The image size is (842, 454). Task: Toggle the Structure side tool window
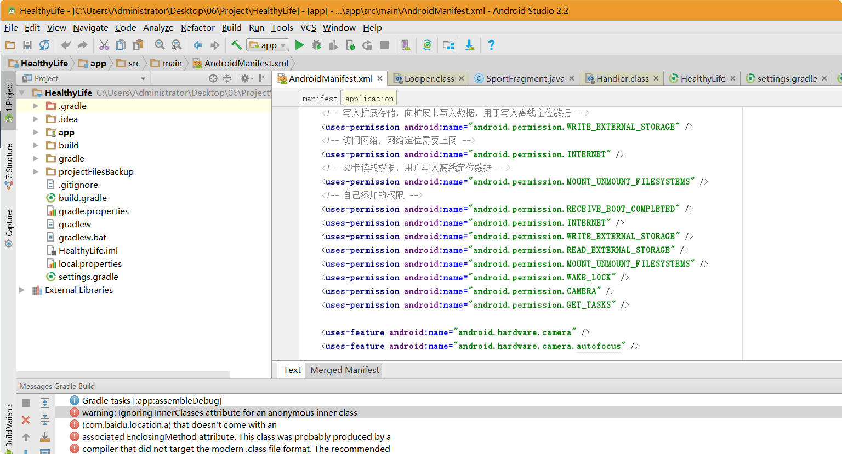click(9, 166)
